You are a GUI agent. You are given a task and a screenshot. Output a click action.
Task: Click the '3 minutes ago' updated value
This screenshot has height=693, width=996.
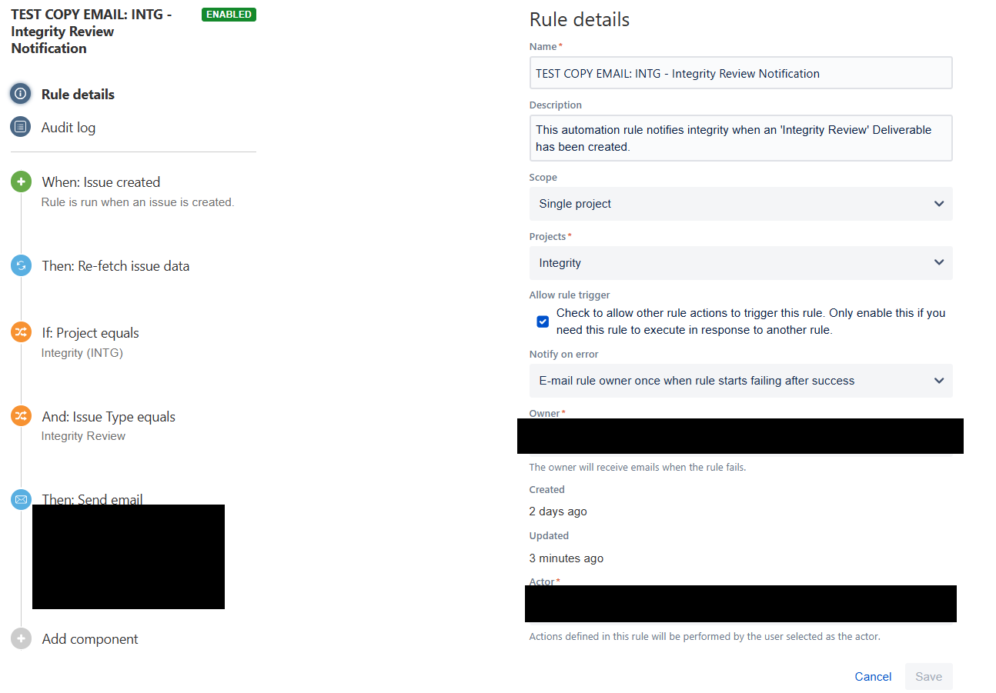point(567,558)
